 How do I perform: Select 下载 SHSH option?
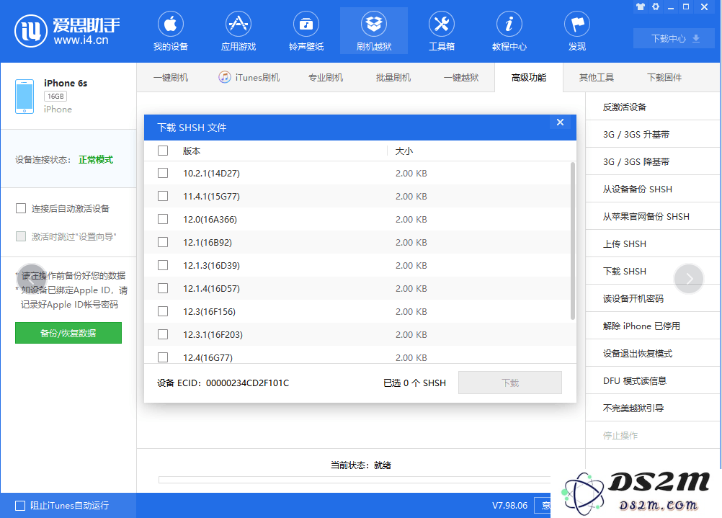point(653,271)
